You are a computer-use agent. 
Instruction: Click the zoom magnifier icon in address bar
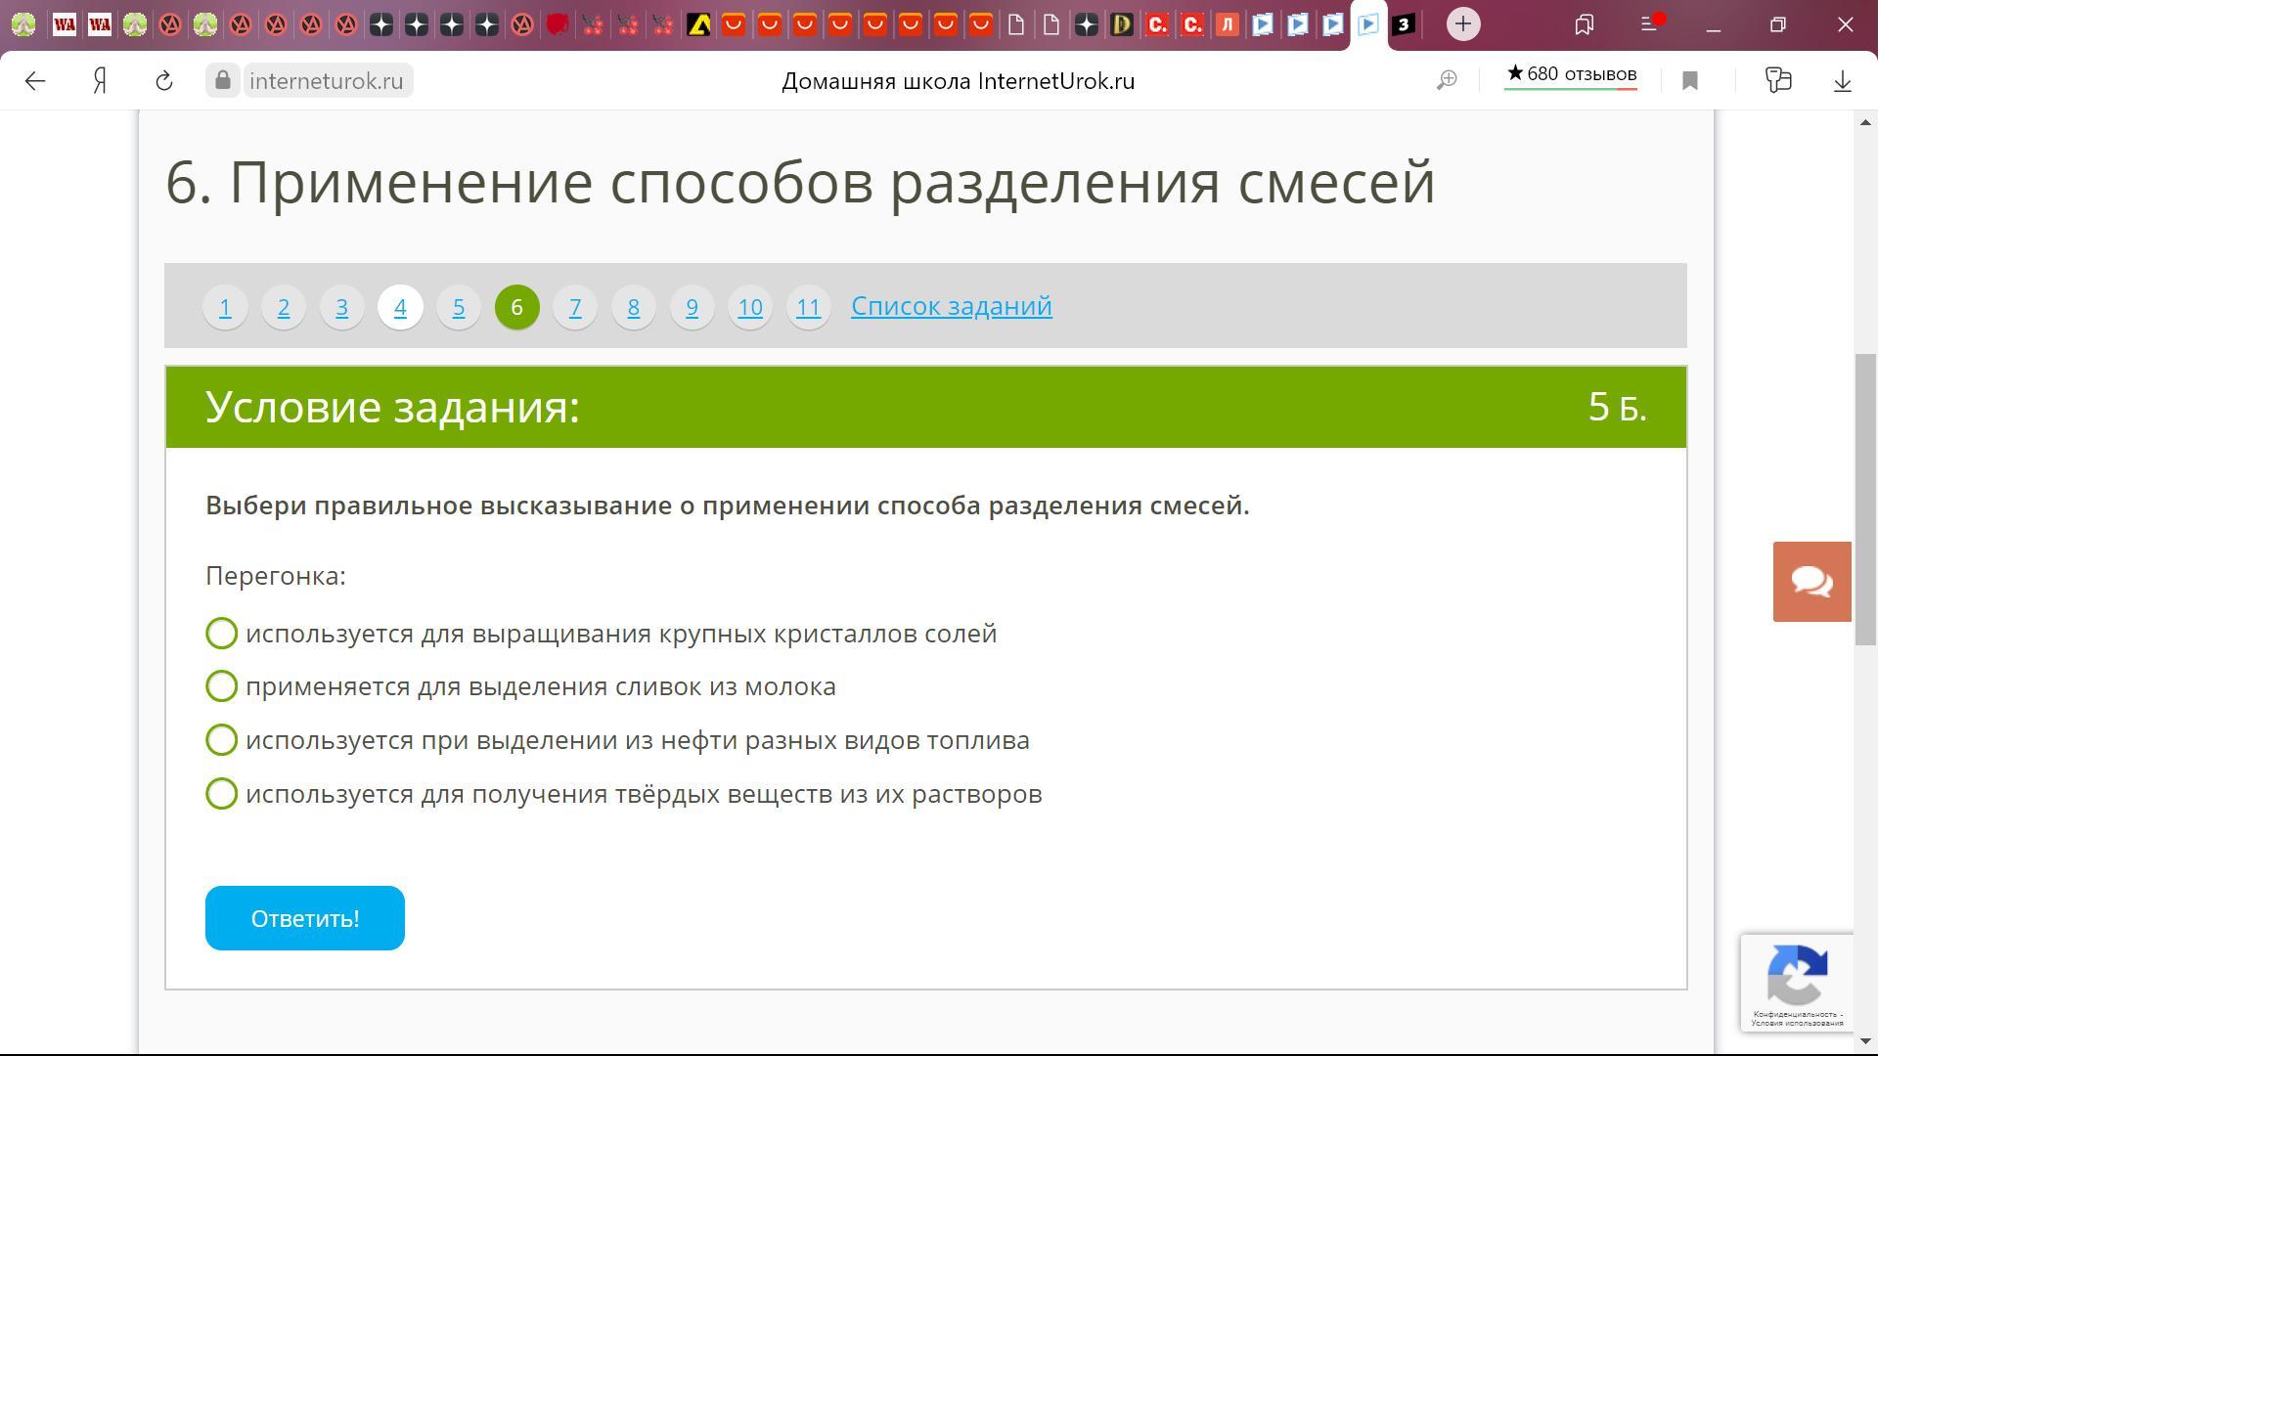[x=1447, y=81]
